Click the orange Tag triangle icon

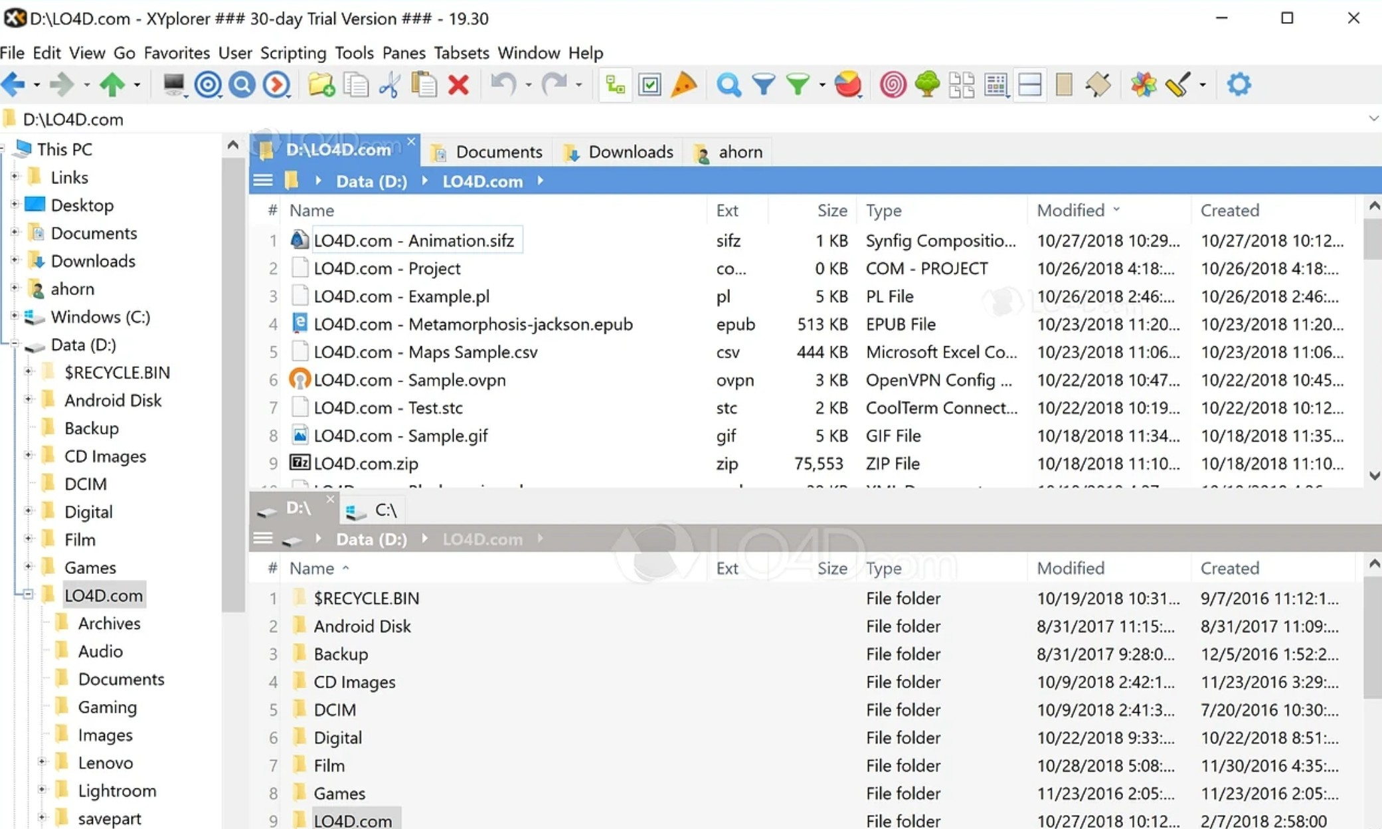[684, 84]
